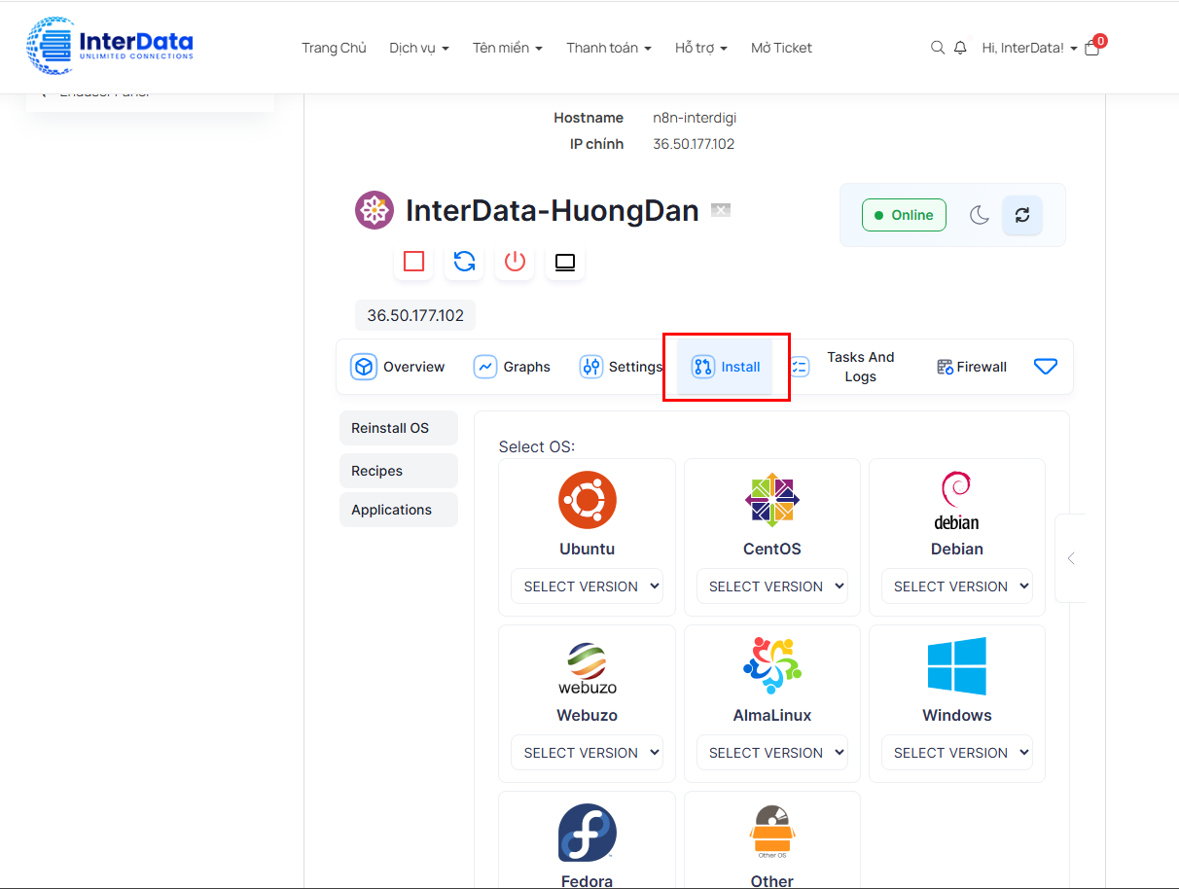Click the red stop VPS icon

click(x=413, y=262)
